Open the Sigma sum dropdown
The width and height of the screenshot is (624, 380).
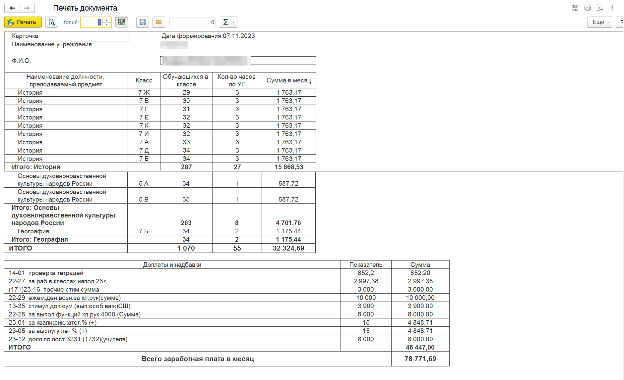click(x=228, y=22)
